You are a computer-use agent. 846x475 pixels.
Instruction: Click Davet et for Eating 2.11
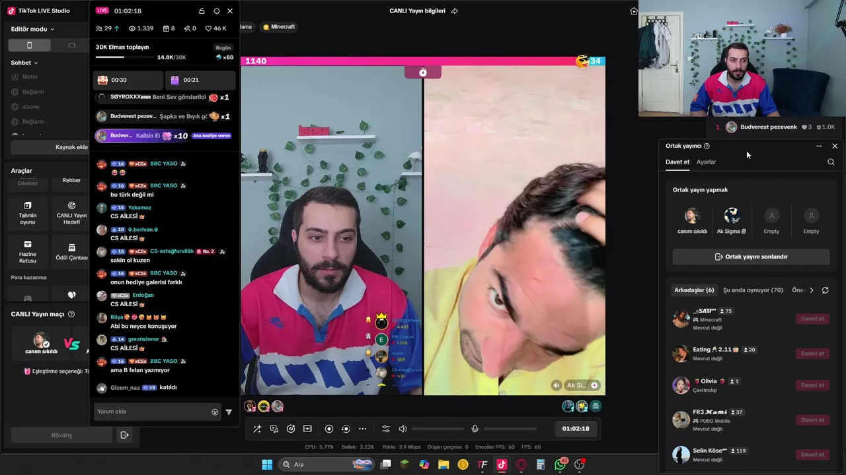[x=812, y=354]
